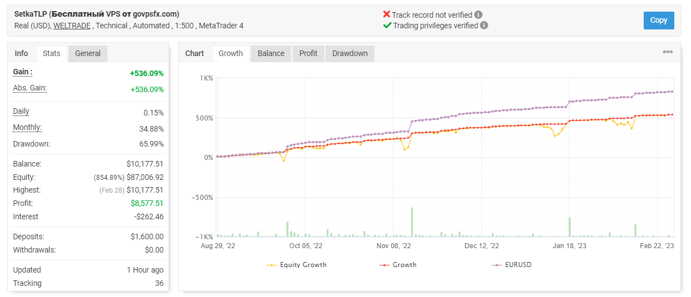Click the Updated value 1 Hour ago
This screenshot has width=691, height=297.
coord(145,270)
